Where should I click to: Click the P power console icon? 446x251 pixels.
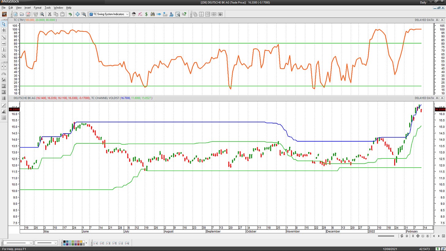pyautogui.click(x=5, y=14)
